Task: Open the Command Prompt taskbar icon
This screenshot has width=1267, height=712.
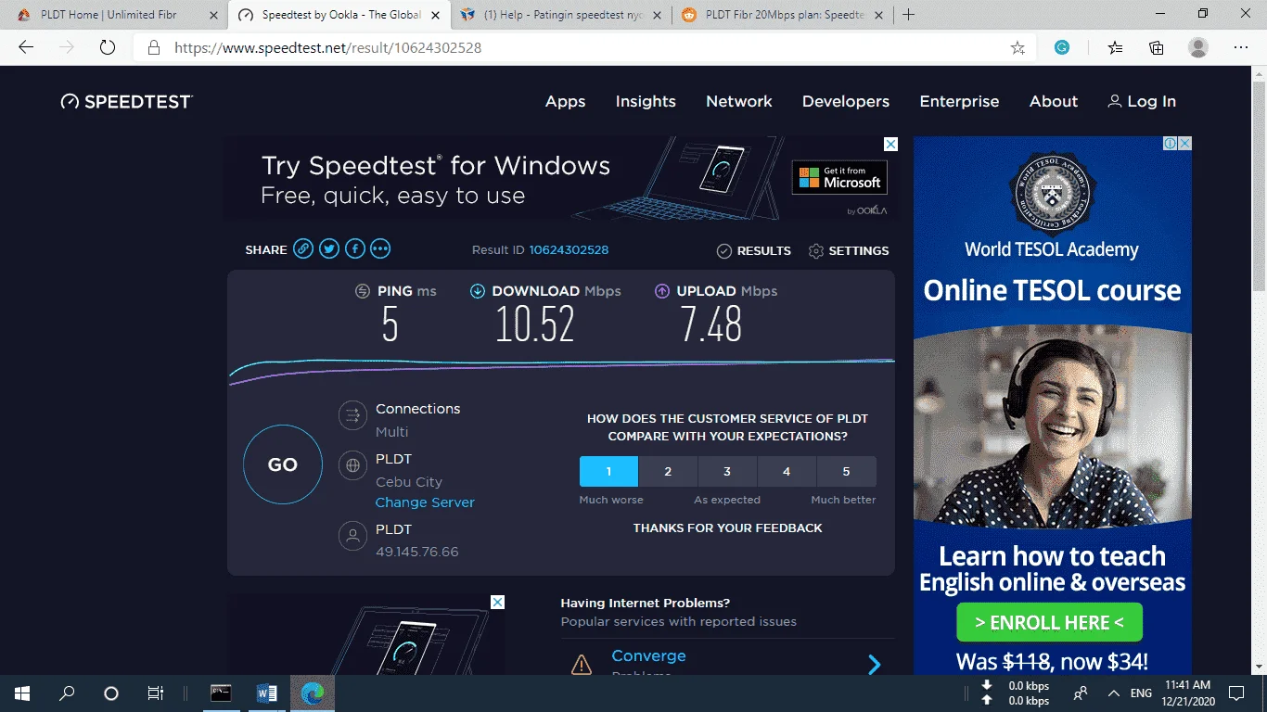Action: click(x=221, y=693)
